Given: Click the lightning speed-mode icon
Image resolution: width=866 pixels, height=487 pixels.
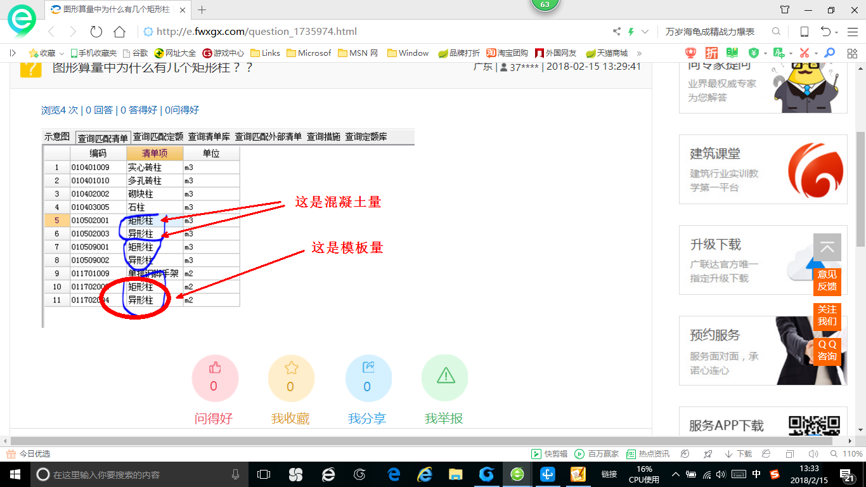Looking at the screenshot, I should [x=631, y=32].
